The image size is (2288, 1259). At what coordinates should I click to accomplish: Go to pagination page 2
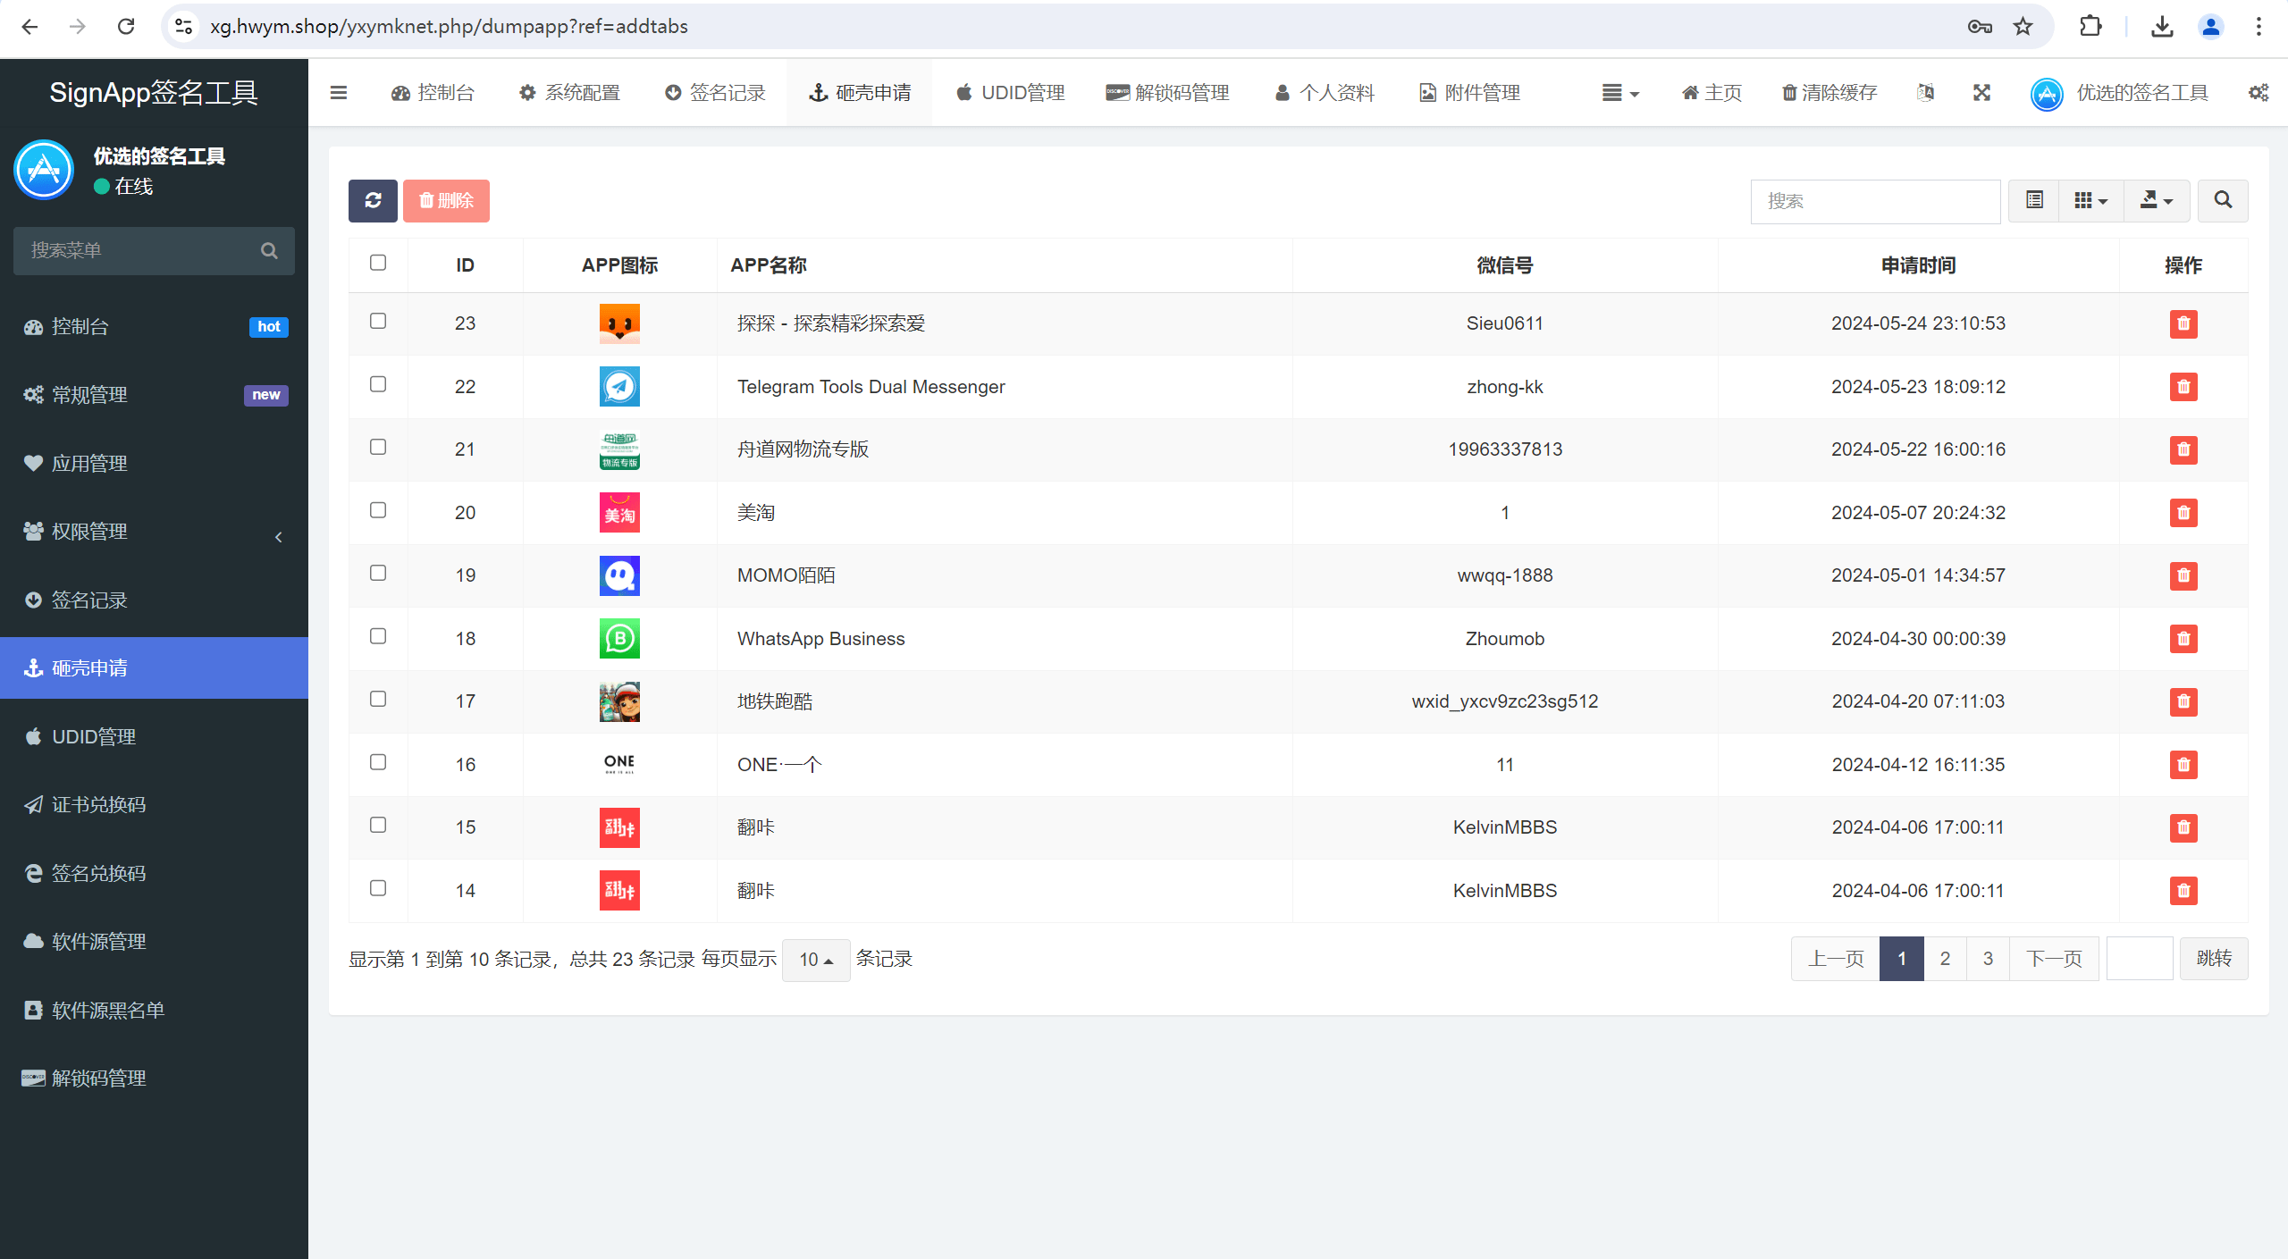(1945, 959)
